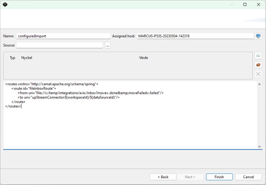Click the computer icon beside Assigned host
The width and height of the screenshot is (266, 185).
[x=258, y=36]
